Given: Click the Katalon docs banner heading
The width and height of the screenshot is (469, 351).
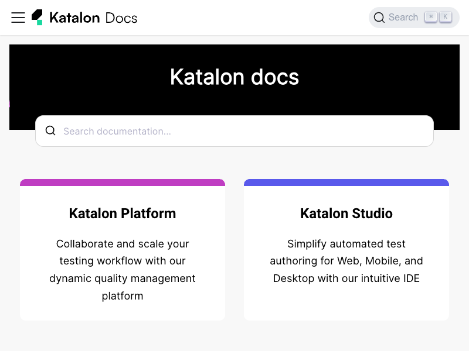Looking at the screenshot, I should pos(235,77).
